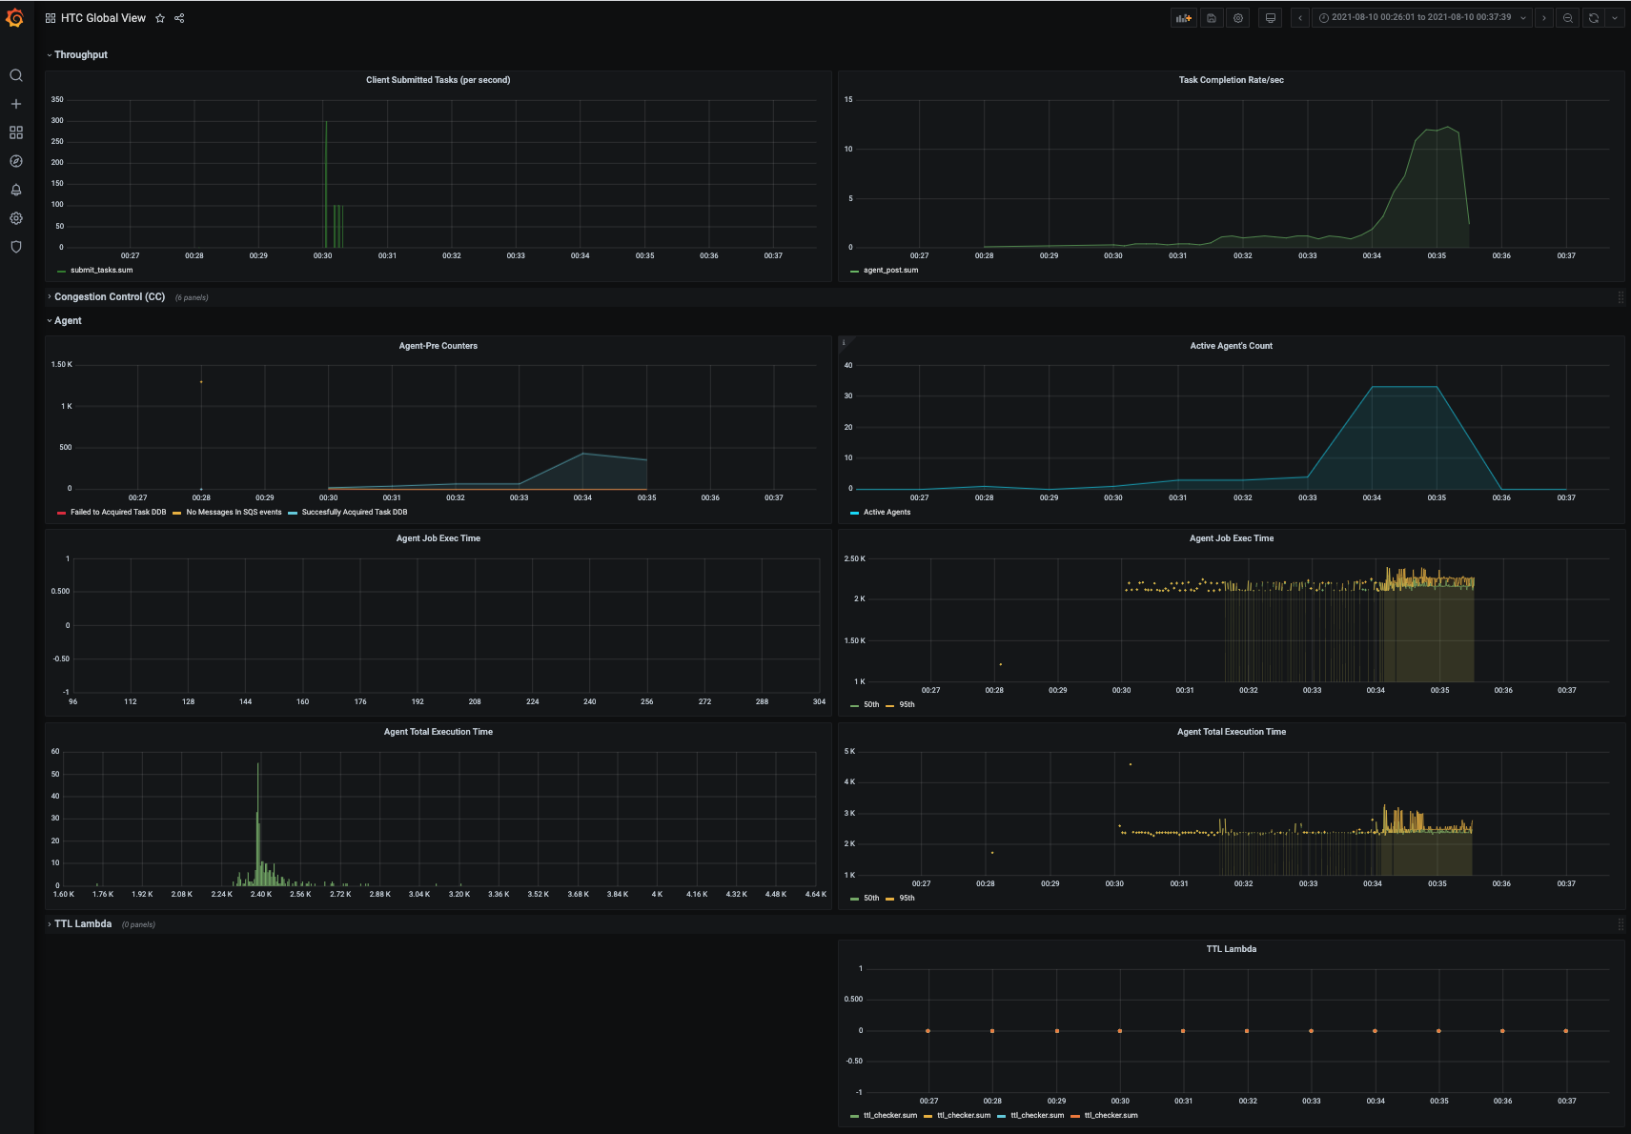Expand the Congestion Control (CC) row

(109, 297)
